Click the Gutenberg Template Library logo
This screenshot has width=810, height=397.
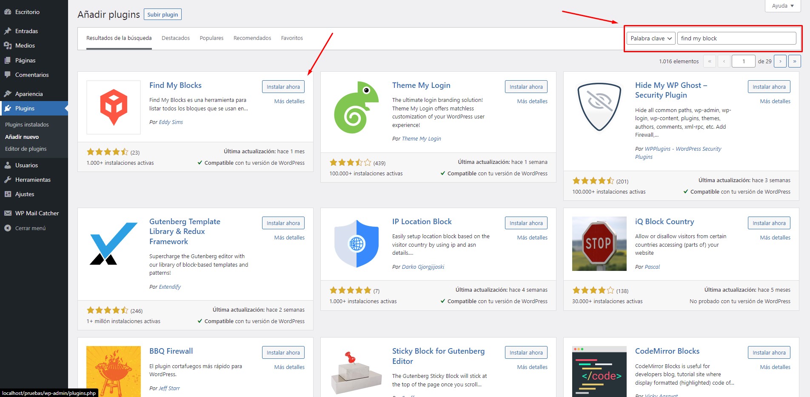click(114, 244)
